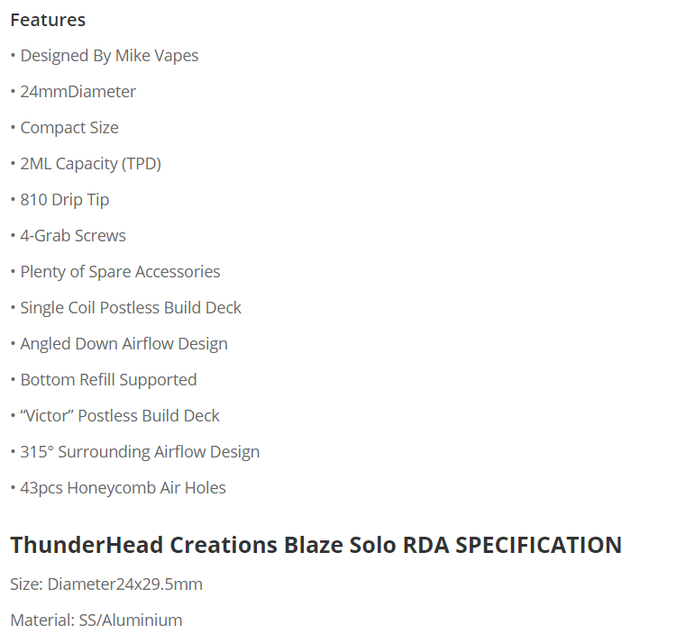The image size is (677, 643).
Task: Click Single Coil Postless Build Deck line
Action: (x=130, y=308)
